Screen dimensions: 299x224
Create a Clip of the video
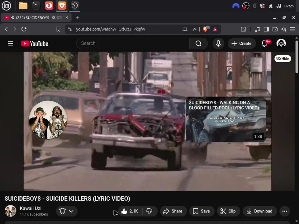click(228, 211)
